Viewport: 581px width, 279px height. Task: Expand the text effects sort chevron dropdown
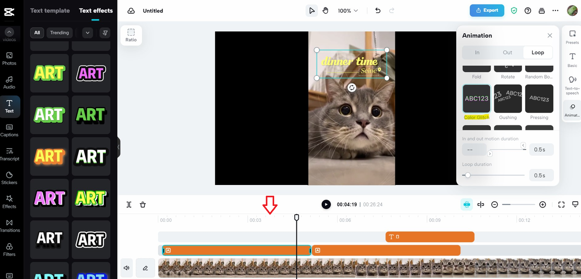coord(87,33)
